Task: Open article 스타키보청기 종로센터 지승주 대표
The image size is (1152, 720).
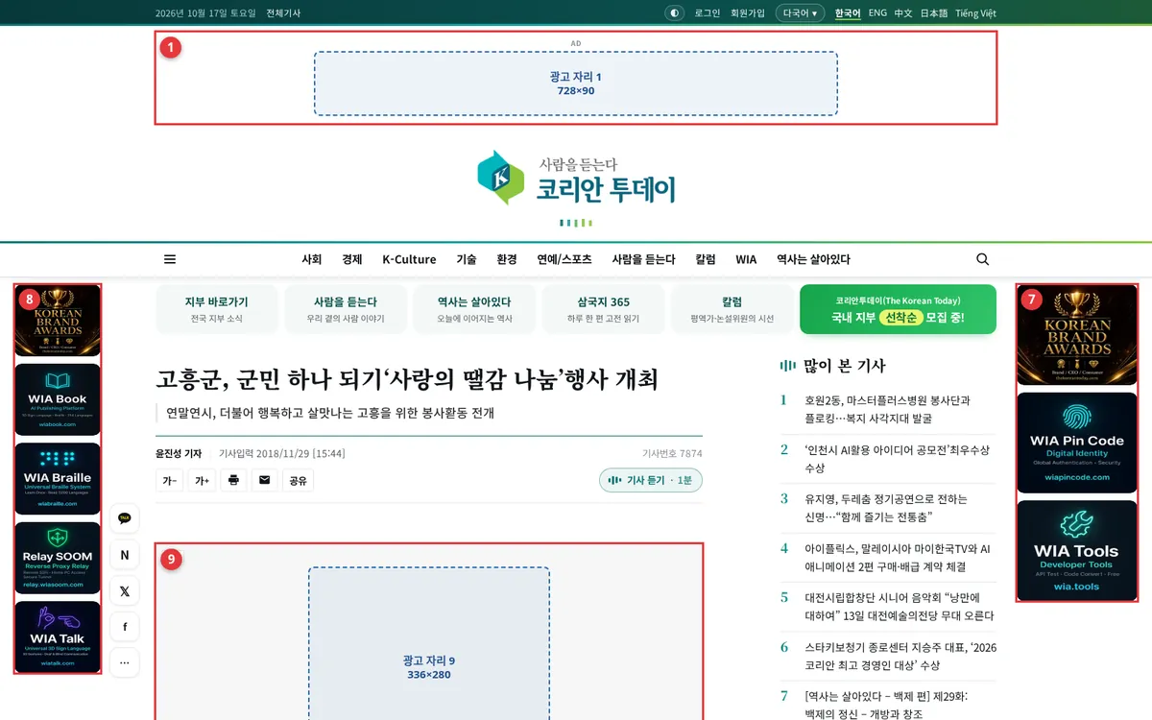Action: tap(900, 657)
